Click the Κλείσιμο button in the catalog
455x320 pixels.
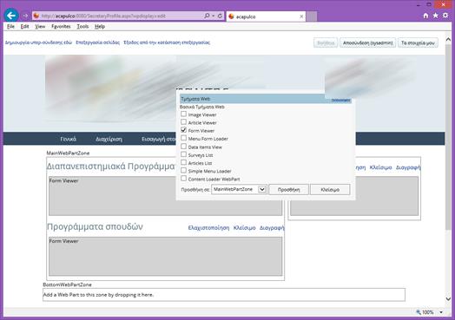coord(330,190)
